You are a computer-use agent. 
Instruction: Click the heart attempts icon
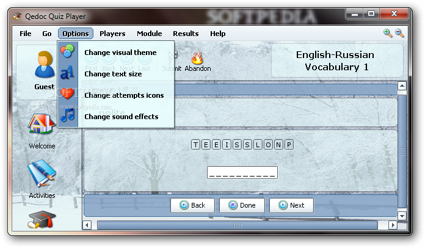click(x=67, y=94)
